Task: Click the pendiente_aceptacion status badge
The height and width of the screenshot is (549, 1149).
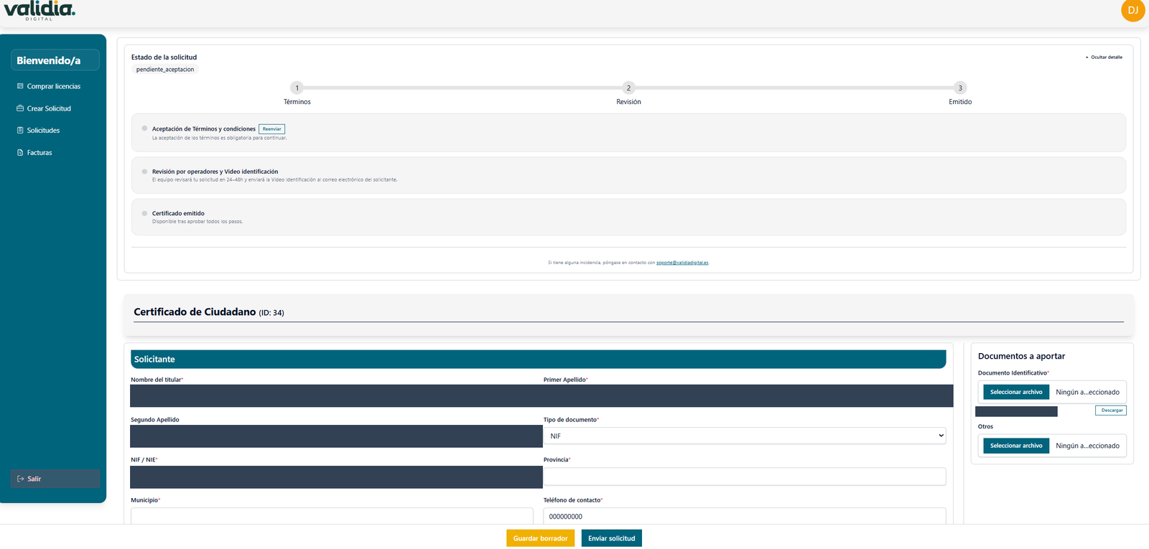Action: pyautogui.click(x=165, y=70)
